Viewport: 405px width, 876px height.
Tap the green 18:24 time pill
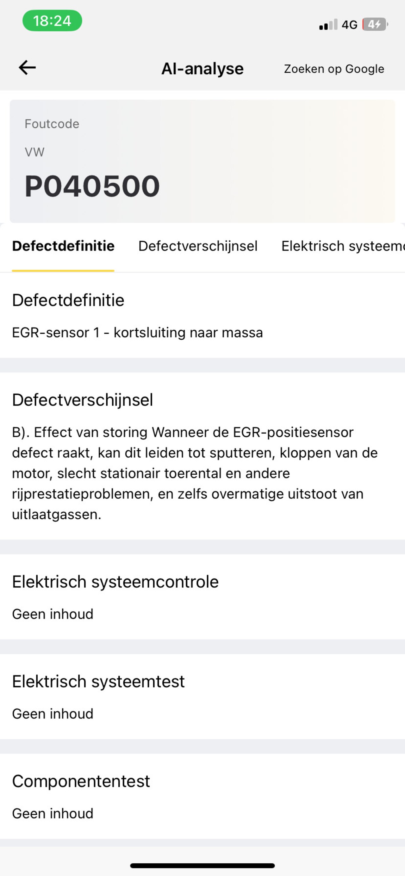pyautogui.click(x=52, y=21)
